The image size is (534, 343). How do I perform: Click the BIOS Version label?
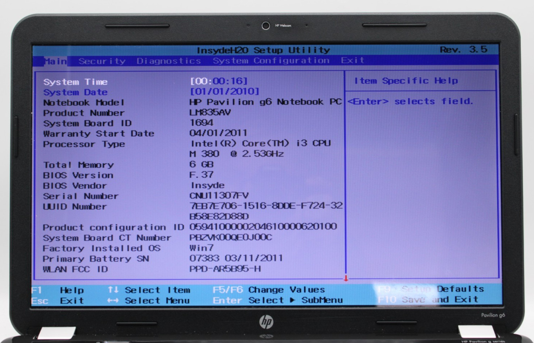pyautogui.click(x=78, y=176)
